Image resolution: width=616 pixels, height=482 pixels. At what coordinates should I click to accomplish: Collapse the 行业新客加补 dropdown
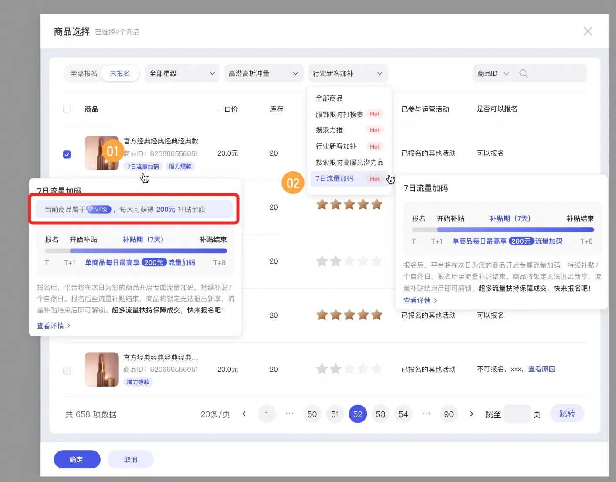(x=348, y=74)
